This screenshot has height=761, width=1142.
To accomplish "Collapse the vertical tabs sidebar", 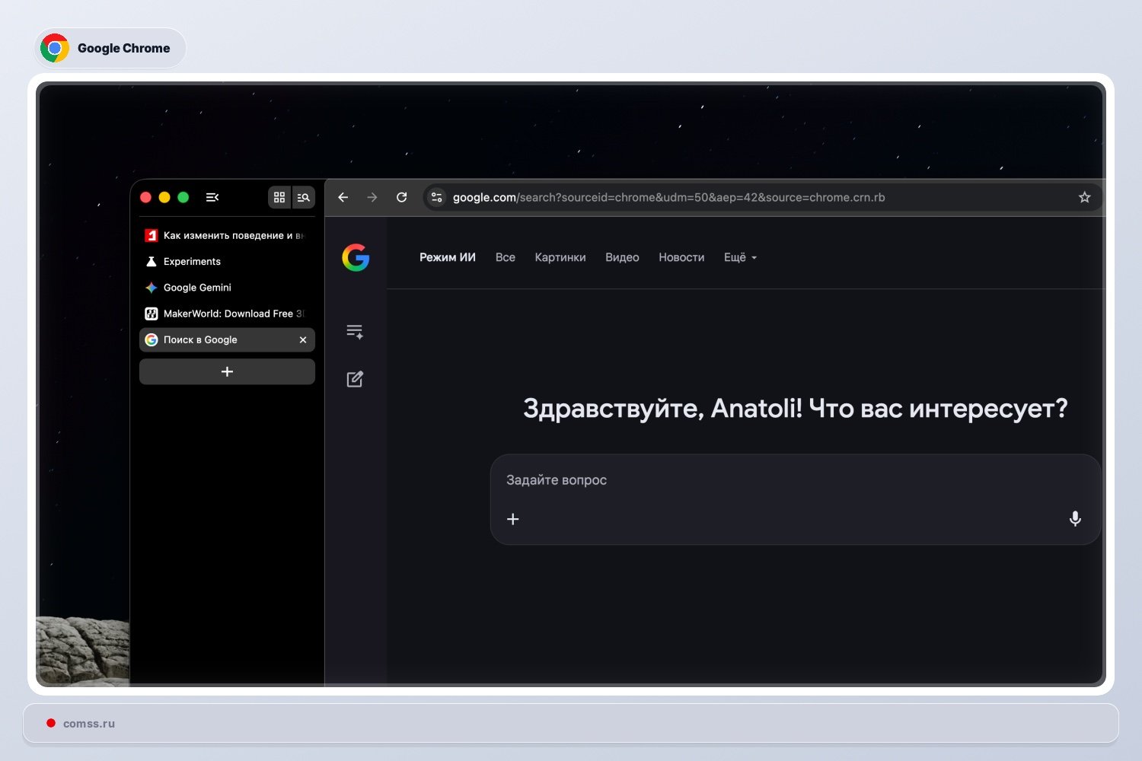I will tap(212, 197).
